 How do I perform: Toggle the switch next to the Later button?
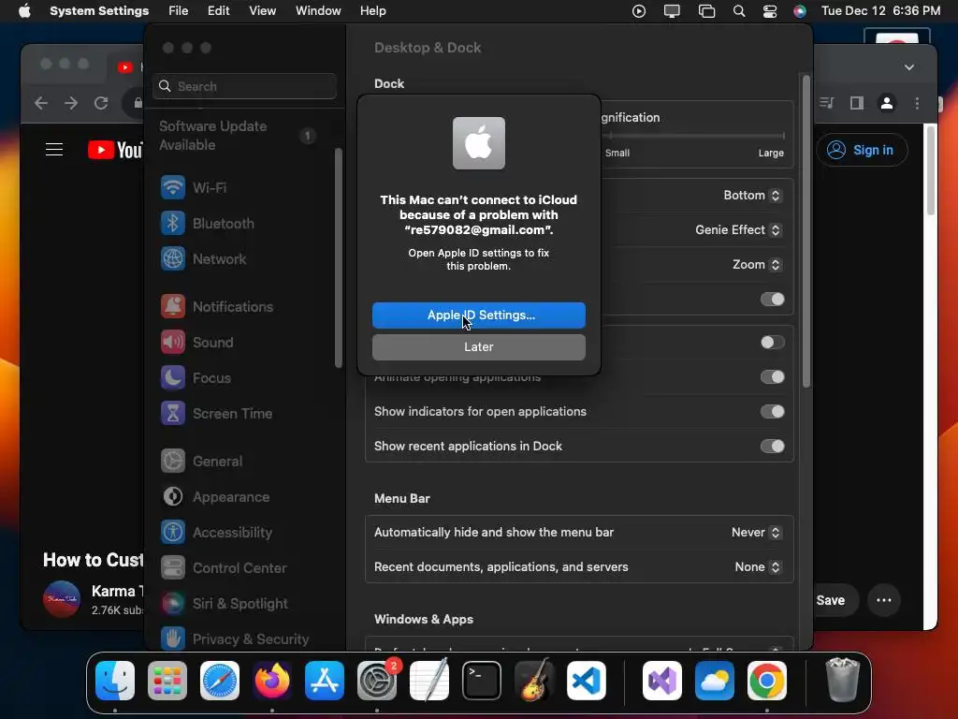coord(772,343)
